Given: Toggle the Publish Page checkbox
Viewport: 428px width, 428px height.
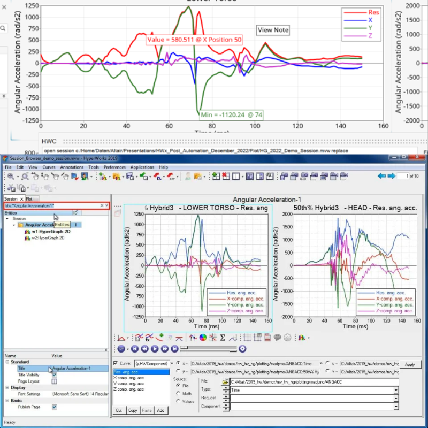Looking at the screenshot, I should tap(54, 407).
